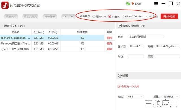
Task: Click the 00:04:59 duration cell
Action: (53, 49)
